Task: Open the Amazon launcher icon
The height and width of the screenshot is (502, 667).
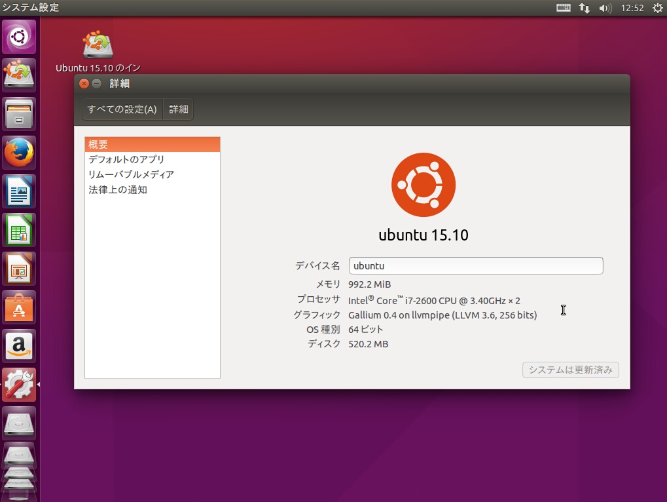Action: (x=18, y=346)
